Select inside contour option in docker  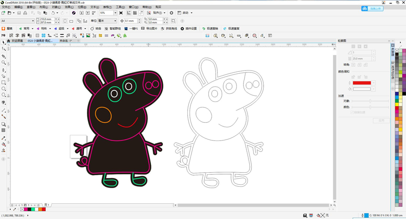pyautogui.click(x=359, y=47)
